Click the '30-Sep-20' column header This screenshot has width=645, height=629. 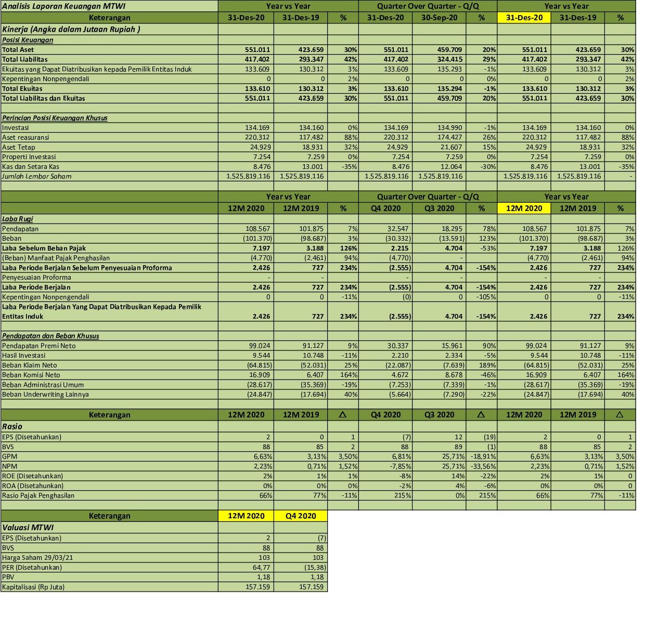pos(440,18)
